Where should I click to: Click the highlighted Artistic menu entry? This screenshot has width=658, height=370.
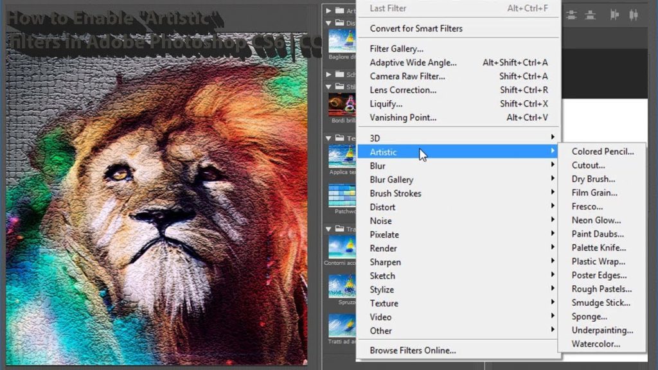(x=458, y=152)
